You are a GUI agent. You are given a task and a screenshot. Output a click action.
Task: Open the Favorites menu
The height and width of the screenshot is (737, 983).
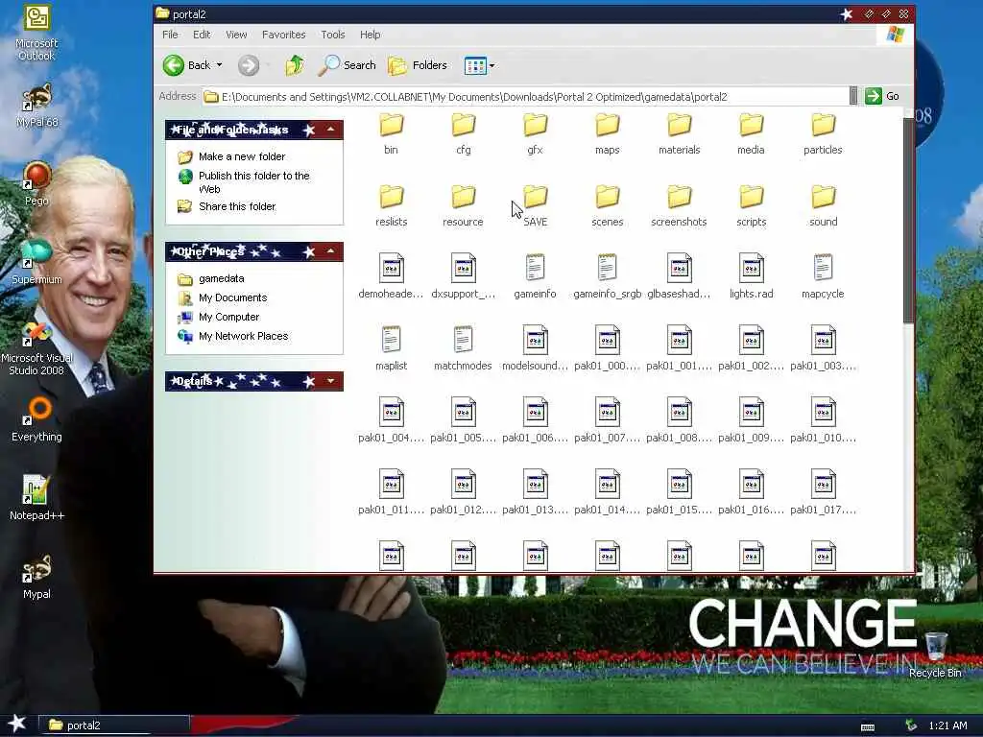(x=283, y=35)
